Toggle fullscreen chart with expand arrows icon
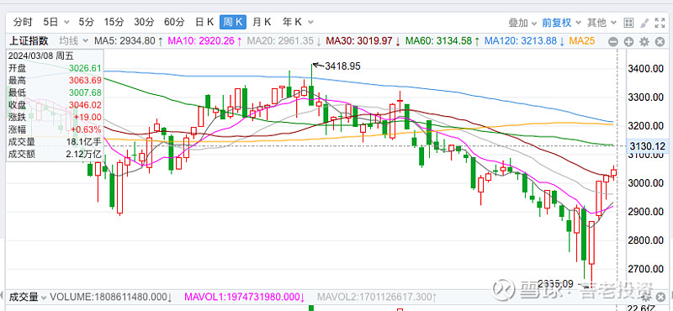The image size is (673, 311). [x=660, y=23]
